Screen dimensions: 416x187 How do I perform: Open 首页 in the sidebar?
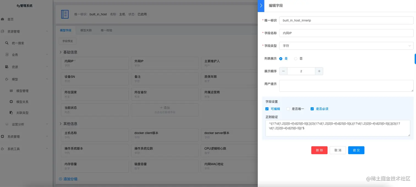click(x=10, y=19)
